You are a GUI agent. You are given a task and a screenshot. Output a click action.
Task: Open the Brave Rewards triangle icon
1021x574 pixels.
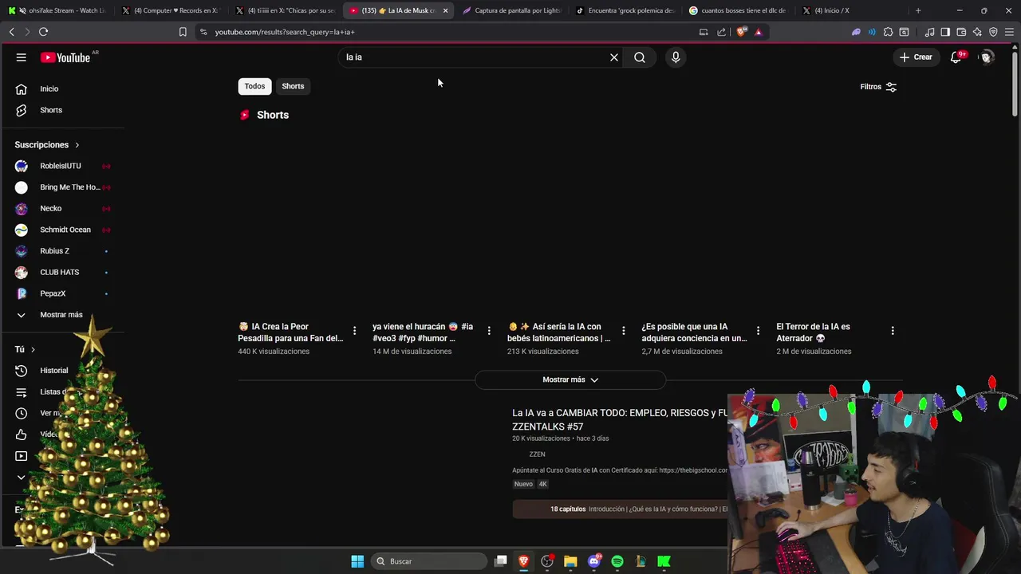pos(758,32)
